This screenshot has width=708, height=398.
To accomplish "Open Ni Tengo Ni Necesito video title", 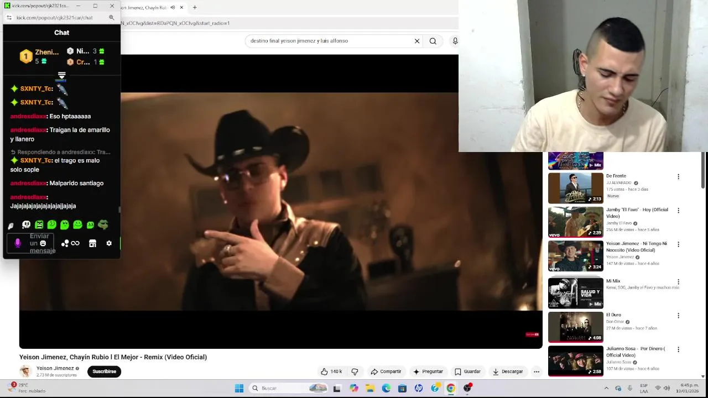I will click(636, 247).
